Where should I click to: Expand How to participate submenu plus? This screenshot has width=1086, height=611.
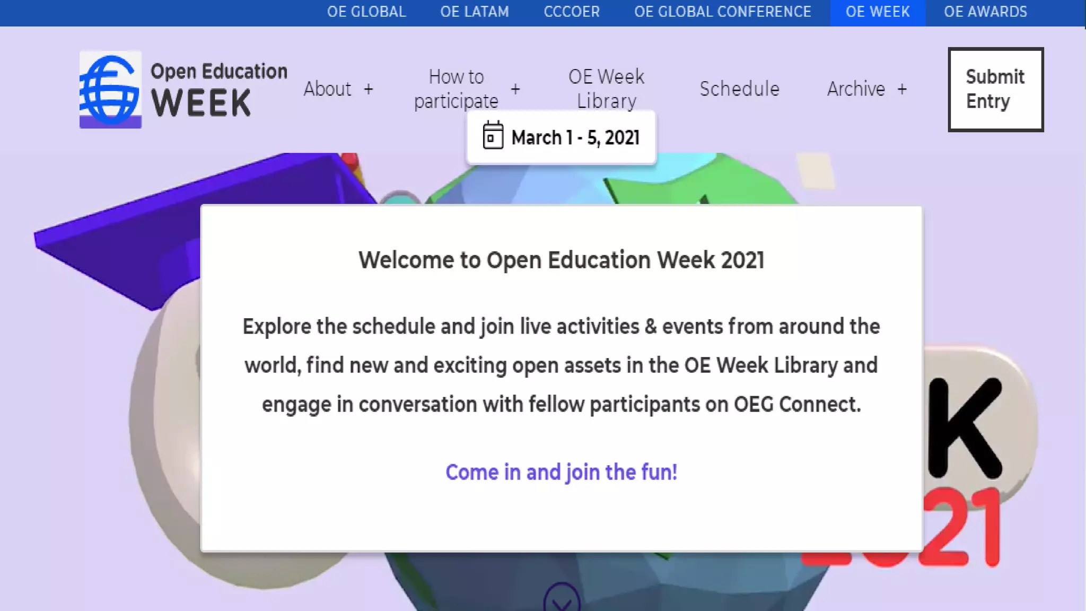[x=515, y=89]
